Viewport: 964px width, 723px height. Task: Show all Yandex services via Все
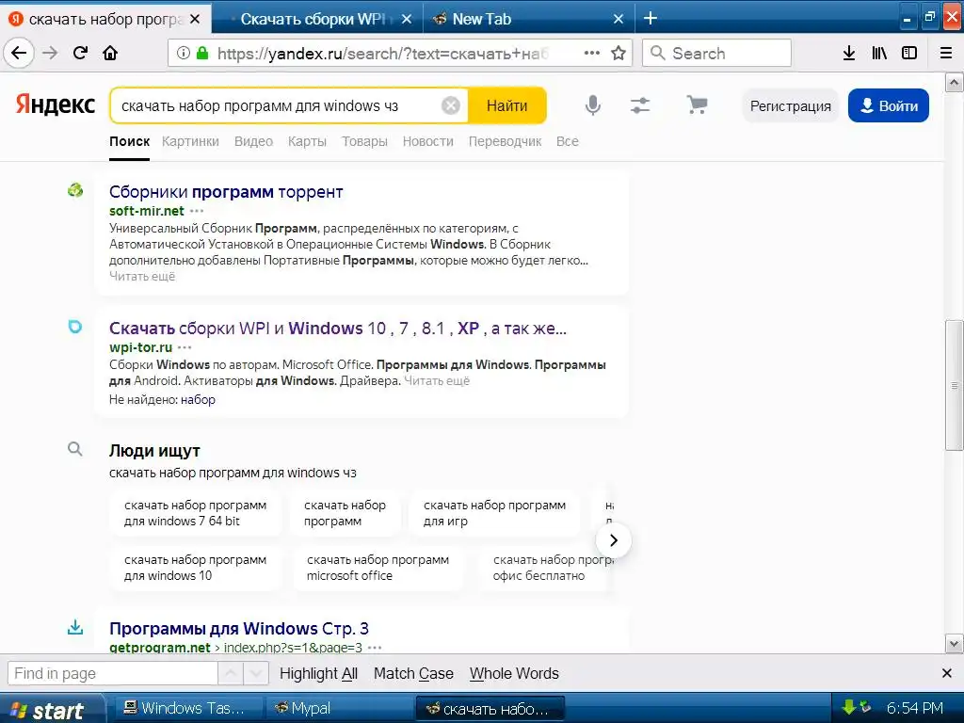[x=567, y=141]
